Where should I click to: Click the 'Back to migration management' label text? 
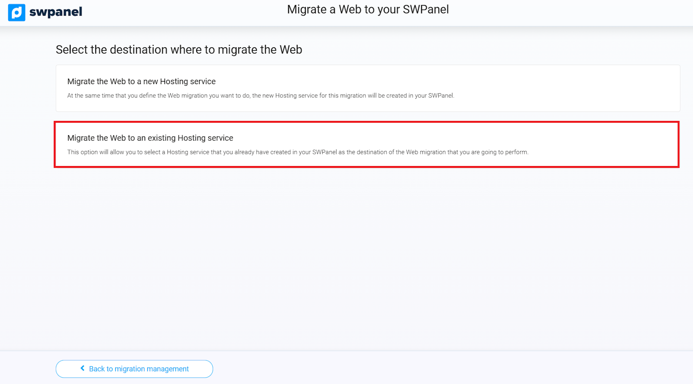coord(139,369)
